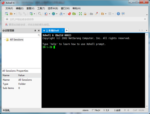Click the keyboard key mapping icon
This screenshot has width=150, height=114.
click(x=91, y=14)
